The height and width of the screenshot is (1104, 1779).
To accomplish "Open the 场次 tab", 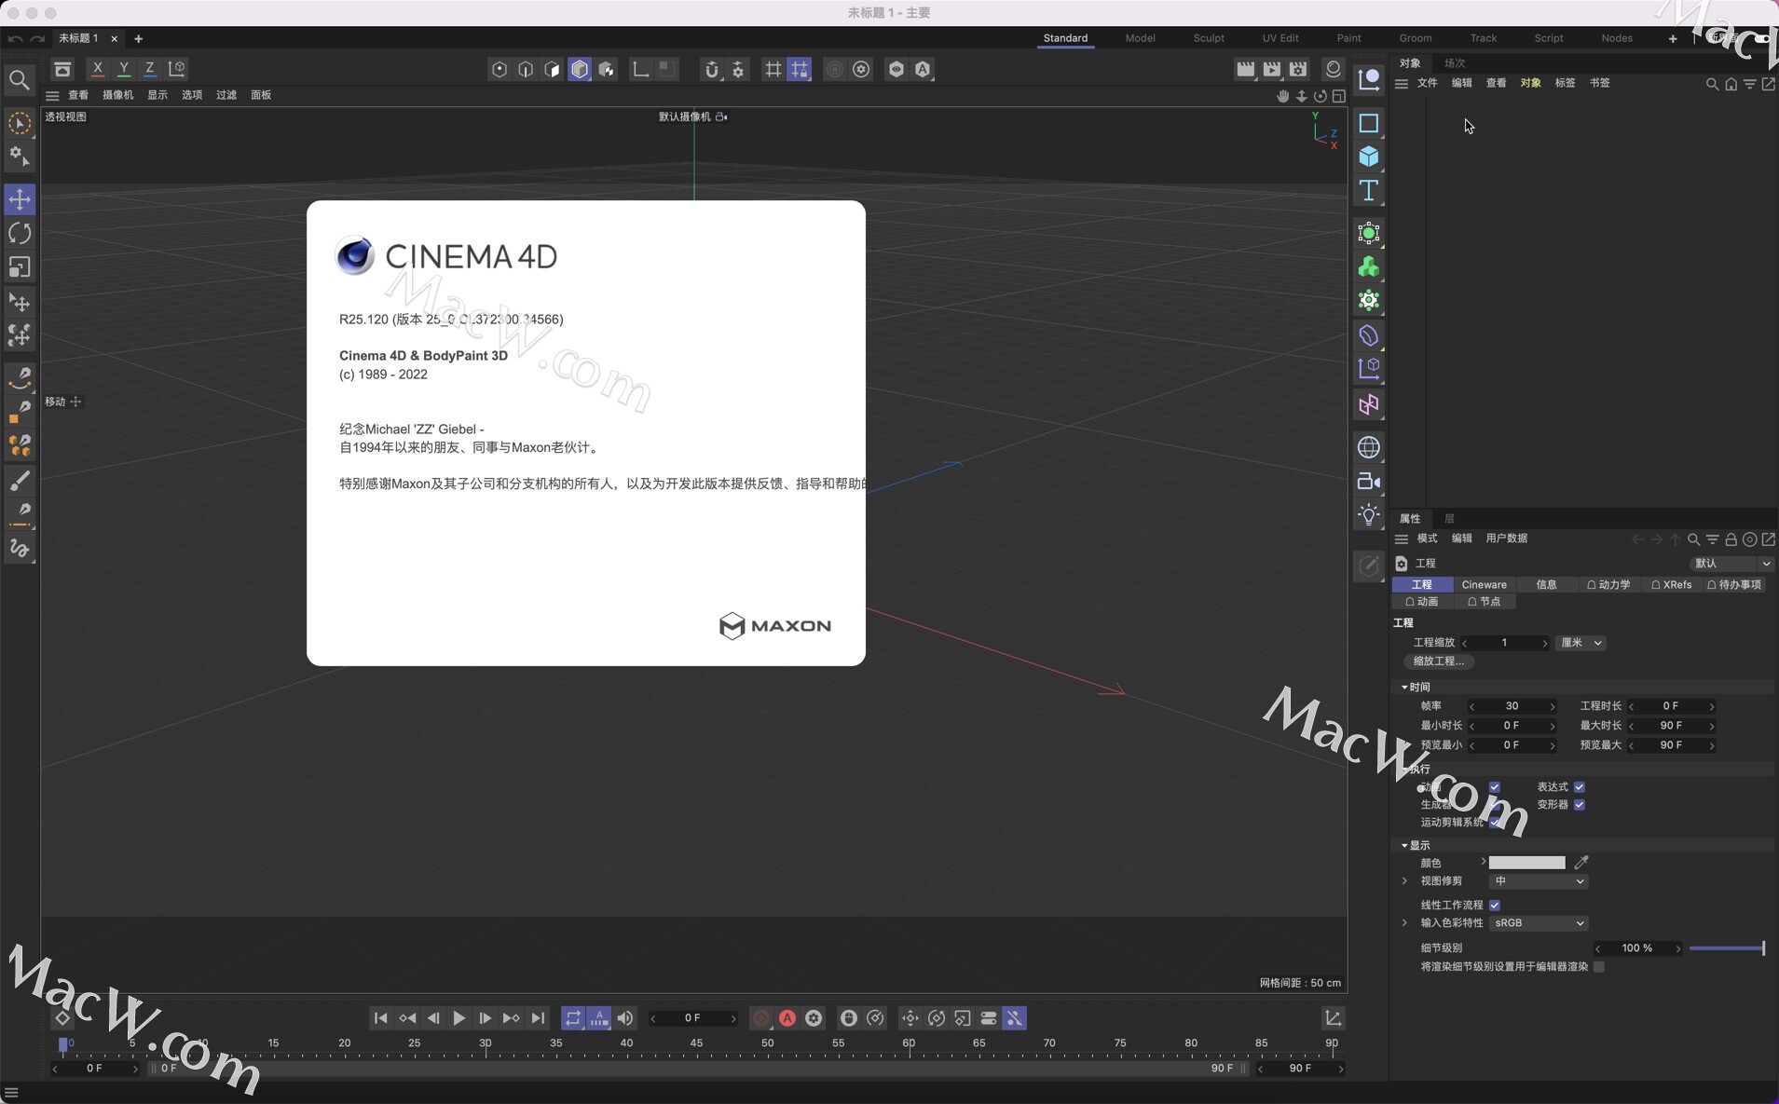I will coord(1455,63).
